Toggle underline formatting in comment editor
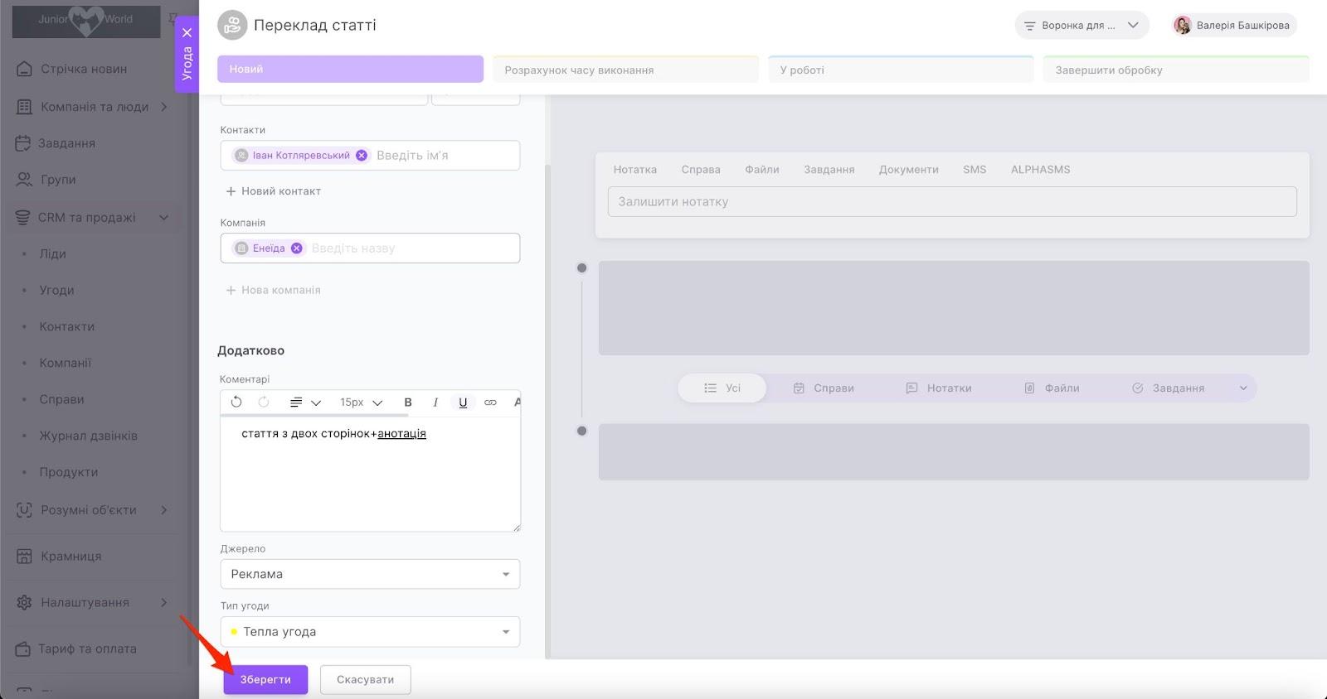 tap(463, 403)
